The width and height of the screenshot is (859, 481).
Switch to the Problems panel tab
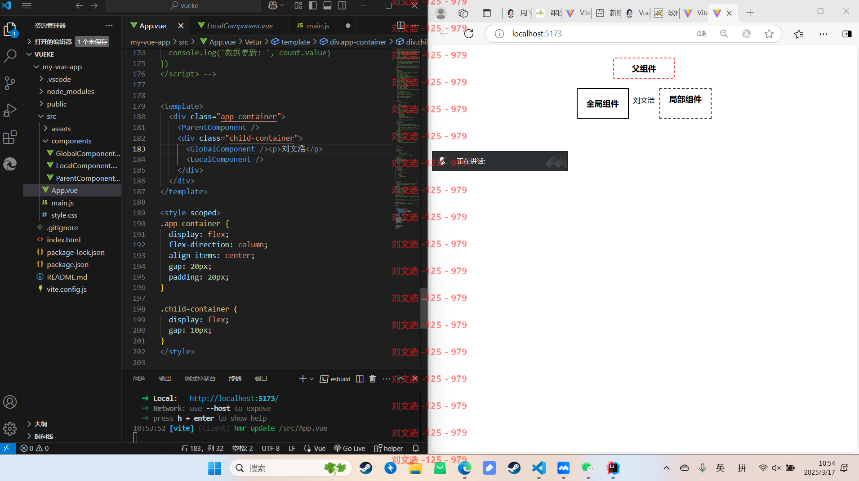pyautogui.click(x=139, y=379)
